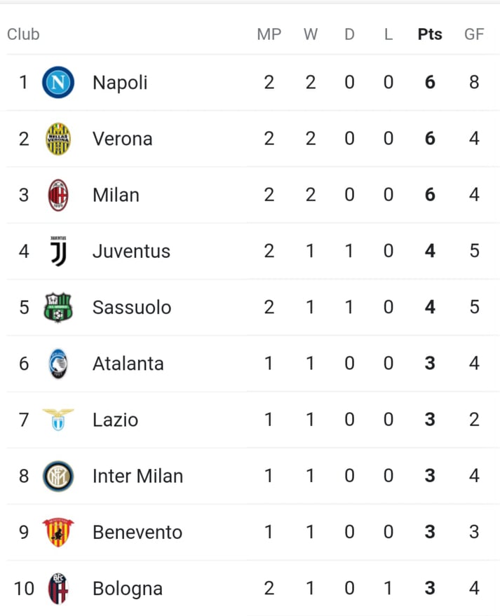Click the Verona club crest
The height and width of the screenshot is (616, 500).
pos(58,139)
